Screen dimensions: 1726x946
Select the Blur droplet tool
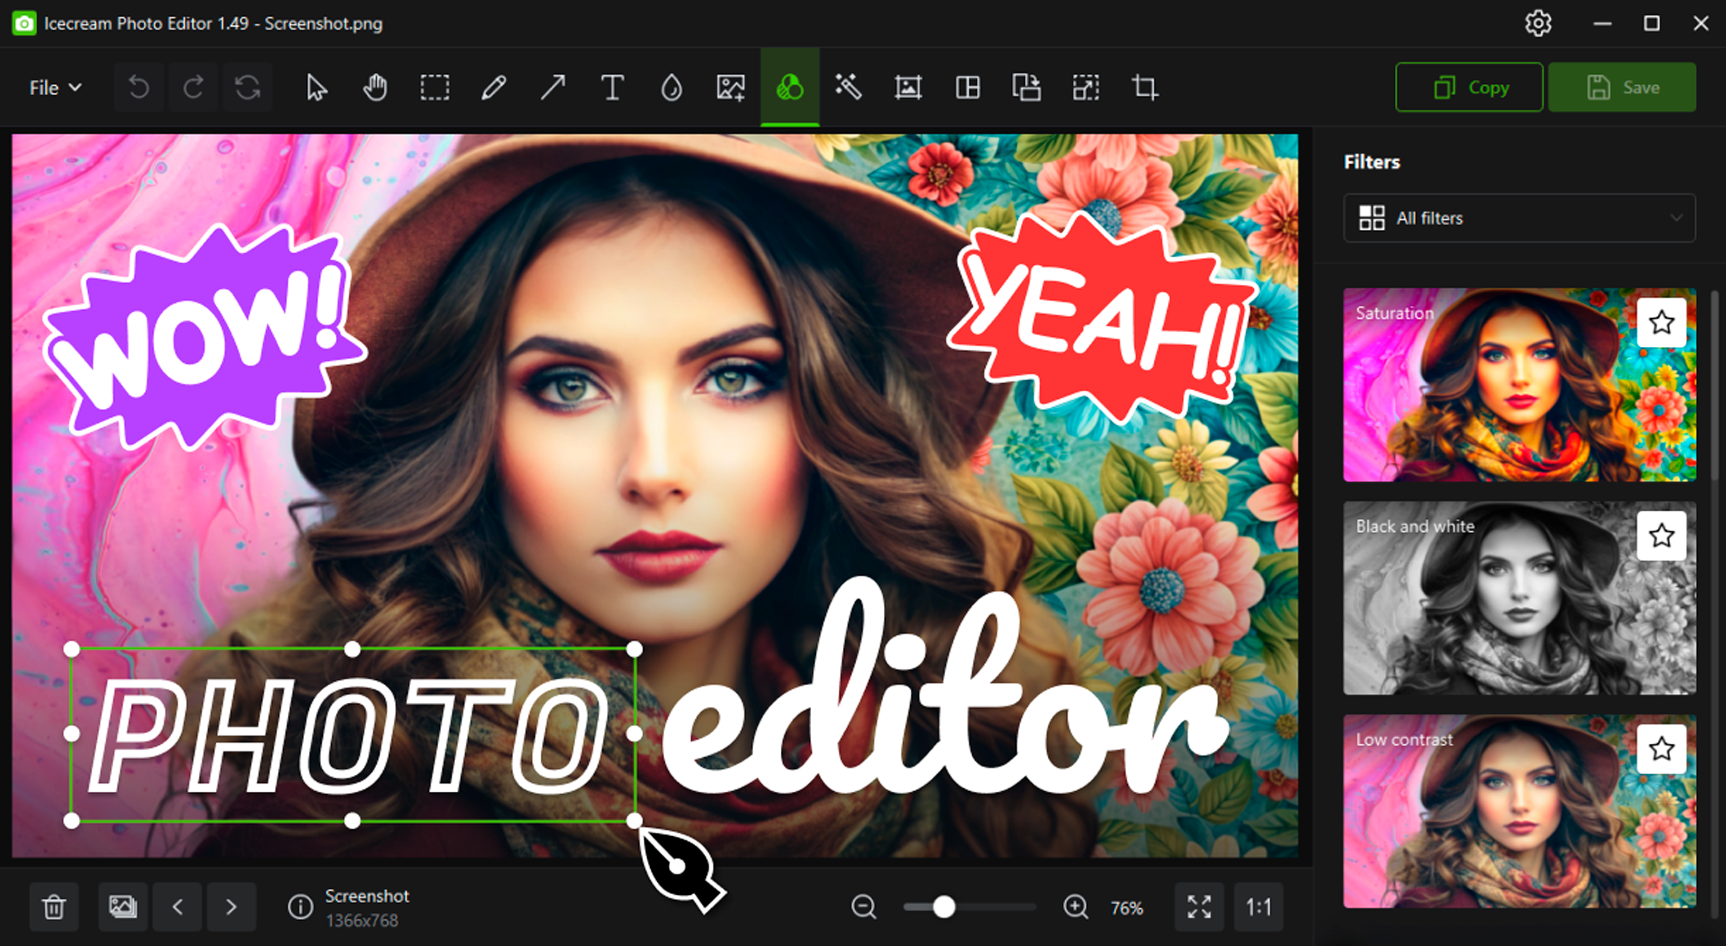click(x=672, y=88)
